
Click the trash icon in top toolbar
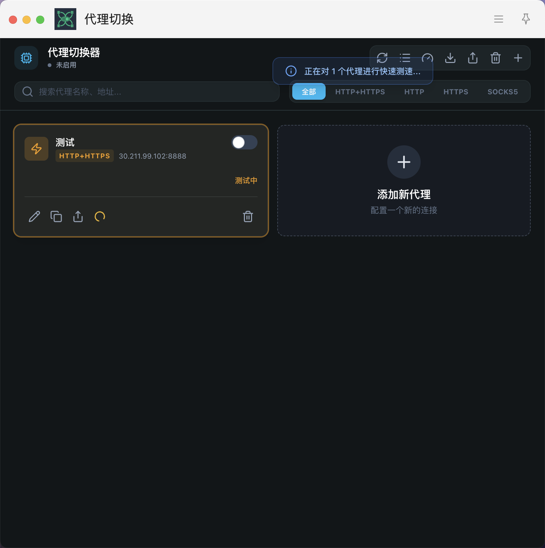(496, 58)
